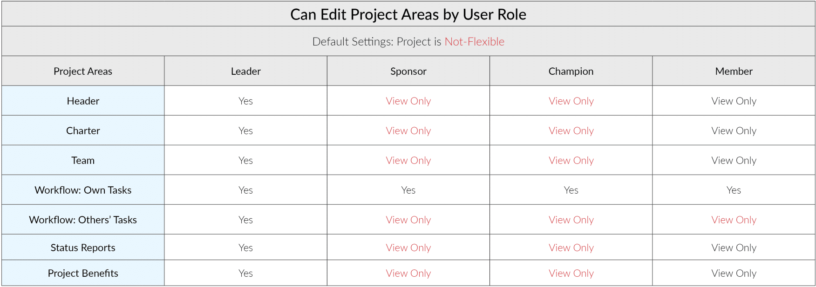The image size is (816, 287).
Task: Click the 'Workflow: Own Tasks' row label
Action: click(83, 190)
